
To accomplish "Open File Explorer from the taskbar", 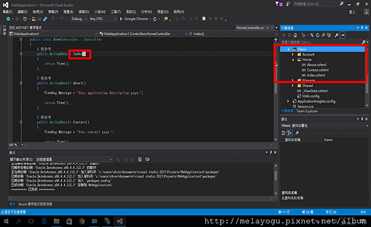I will pyautogui.click(x=56, y=221).
